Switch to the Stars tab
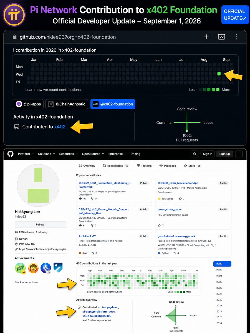 (x=193, y=166)
